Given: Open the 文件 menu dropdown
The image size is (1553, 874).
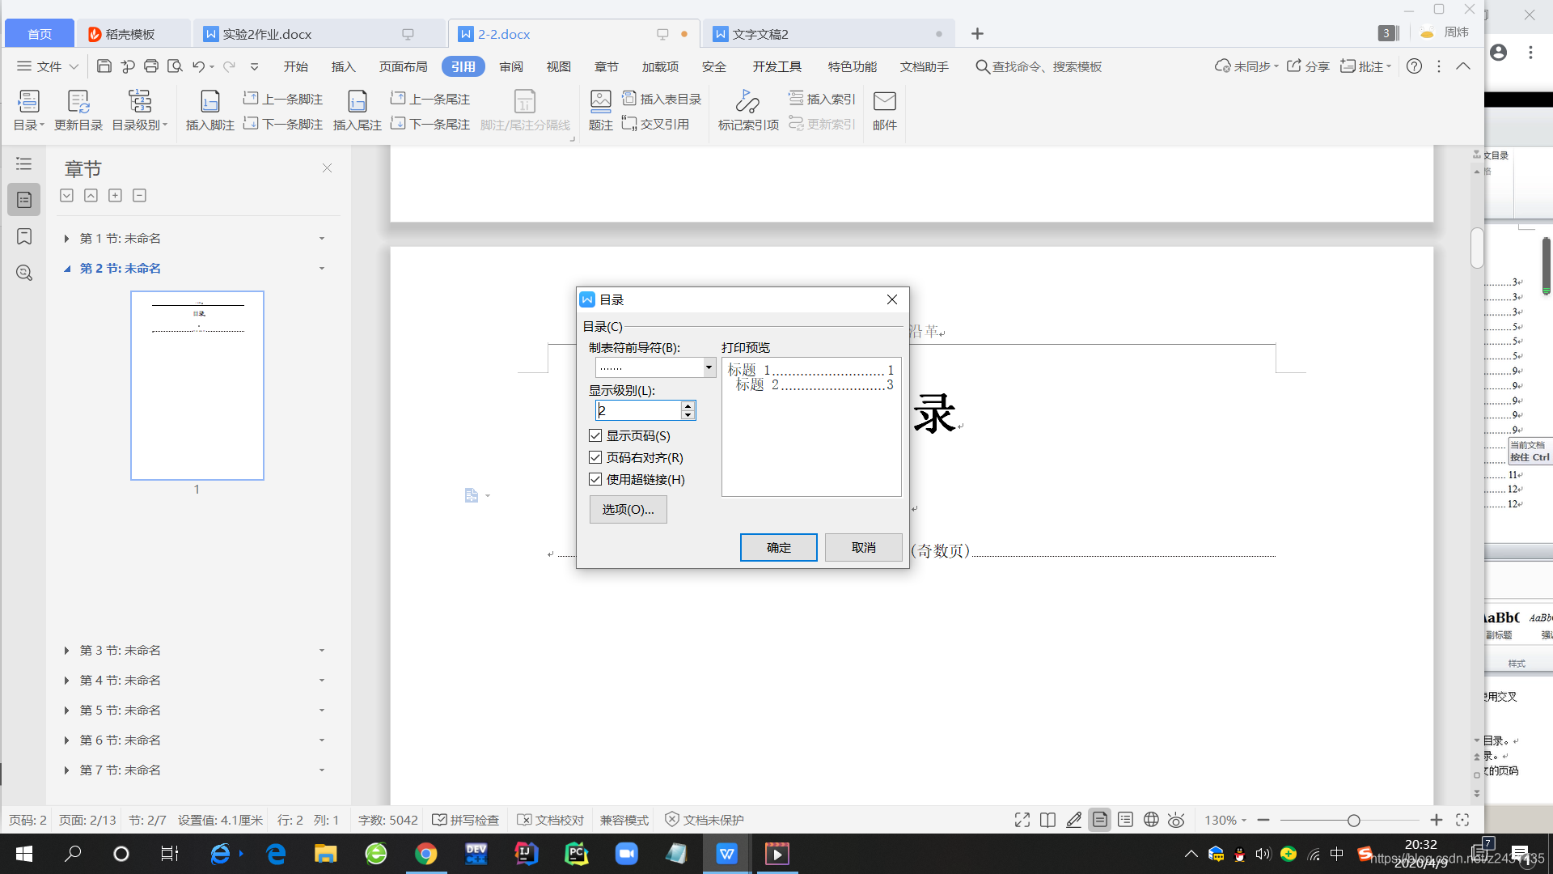Looking at the screenshot, I should [48, 66].
